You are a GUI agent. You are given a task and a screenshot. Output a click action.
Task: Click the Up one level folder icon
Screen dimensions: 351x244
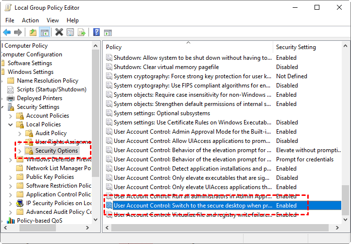point(33,33)
